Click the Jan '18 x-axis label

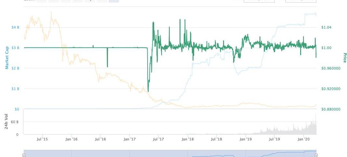click(187, 139)
